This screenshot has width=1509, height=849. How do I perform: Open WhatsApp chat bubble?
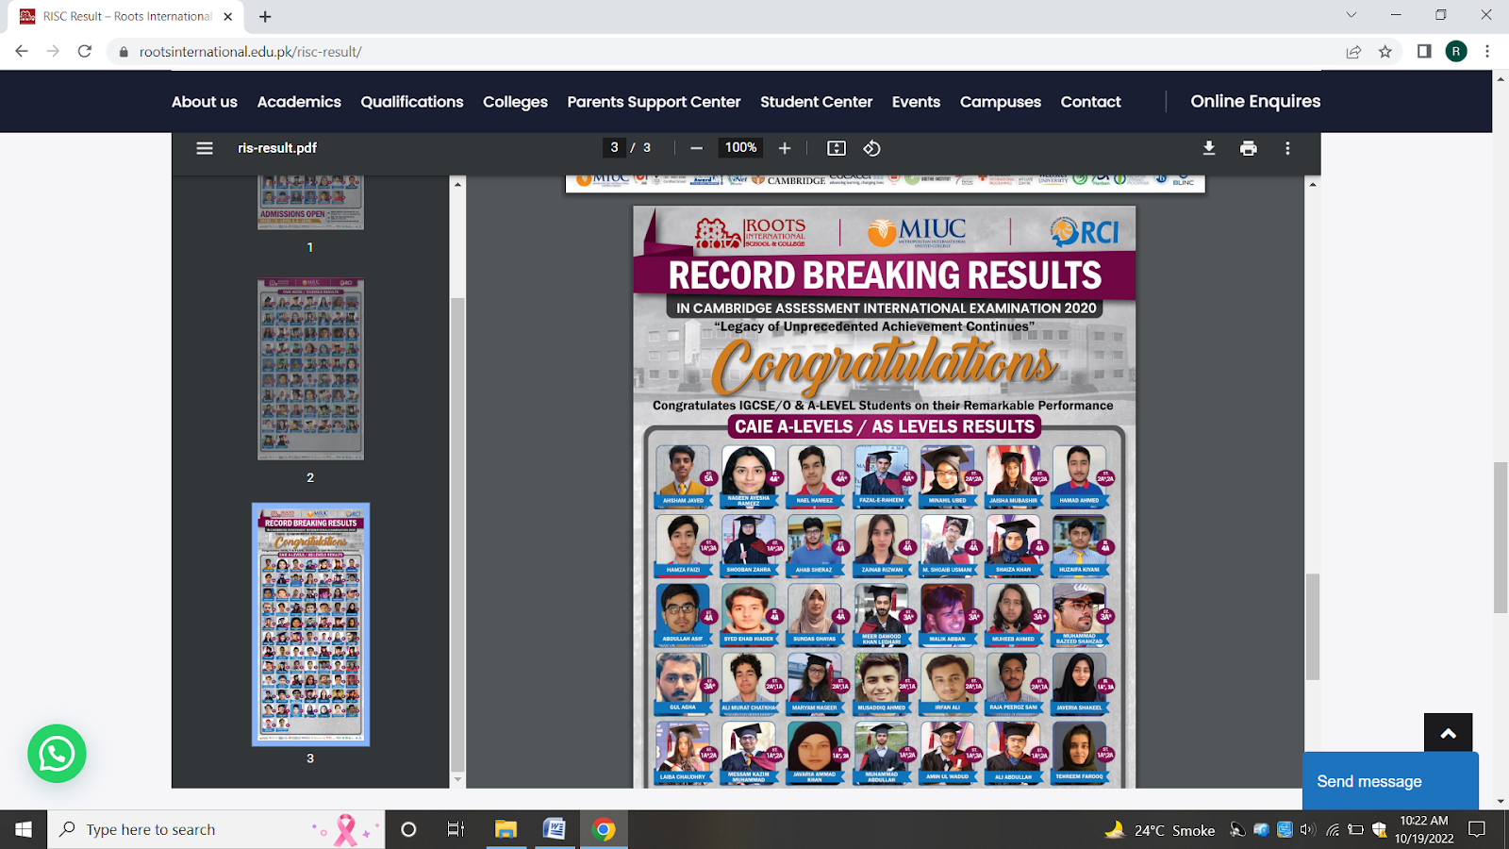[57, 754]
